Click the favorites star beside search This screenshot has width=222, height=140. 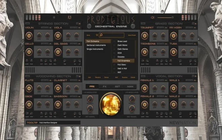click(x=97, y=35)
